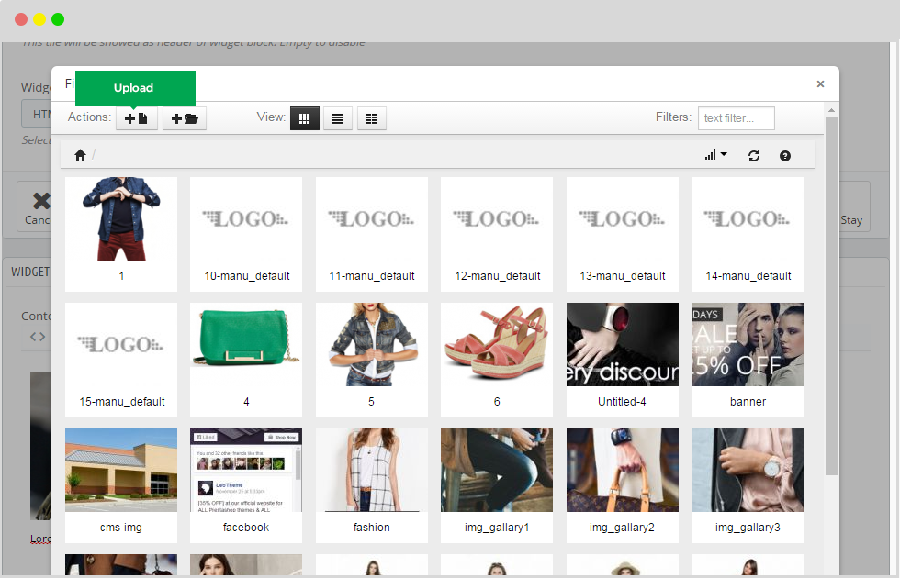Select the cms-img building image
This screenshot has width=900, height=578.
121,470
